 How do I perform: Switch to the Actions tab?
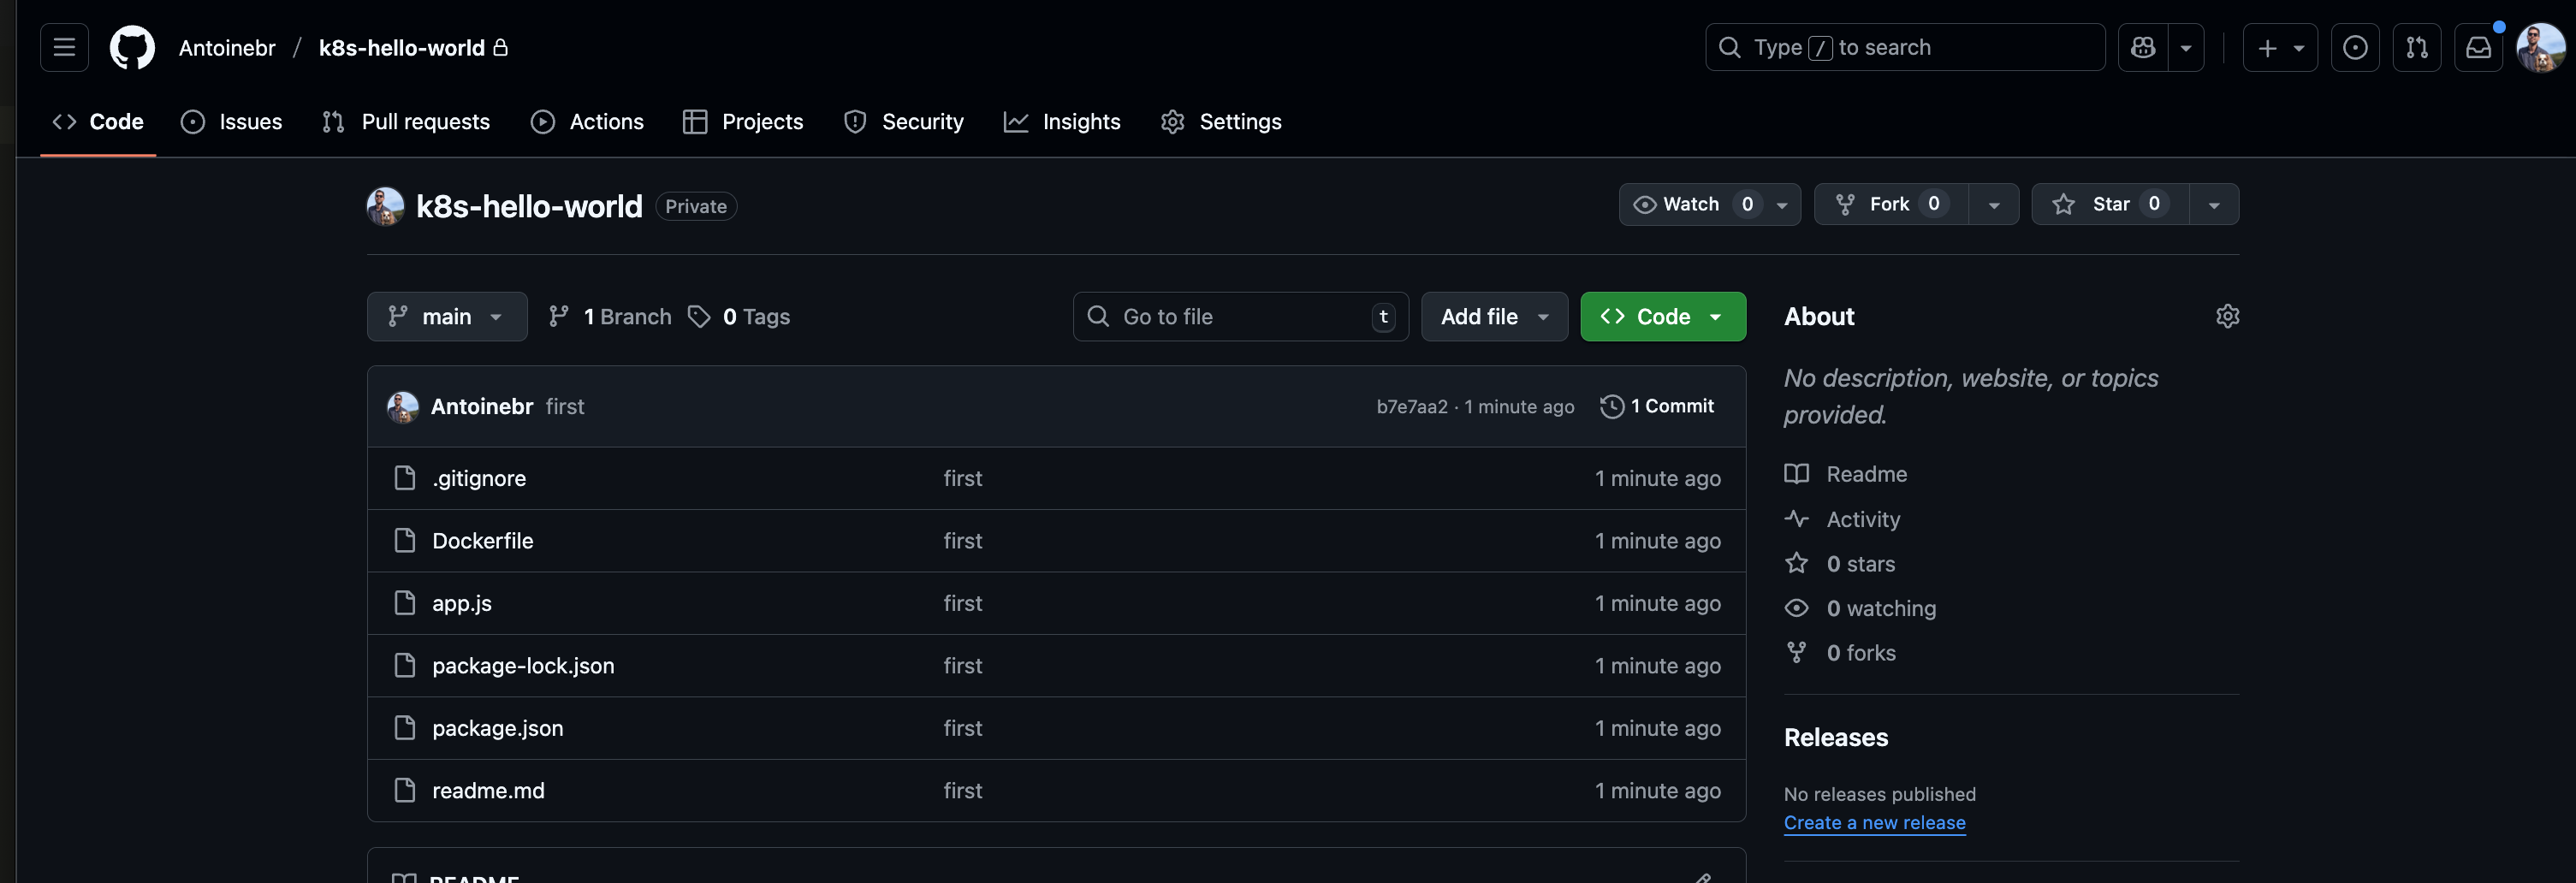pyautogui.click(x=587, y=121)
